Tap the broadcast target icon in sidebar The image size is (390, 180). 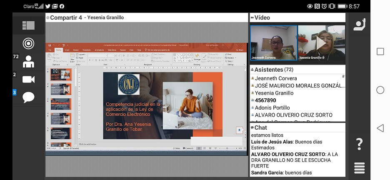point(28,43)
